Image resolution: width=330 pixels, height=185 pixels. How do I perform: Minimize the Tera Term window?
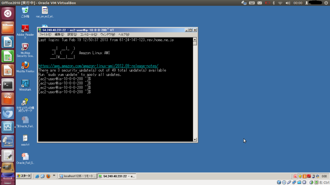(x=186, y=30)
